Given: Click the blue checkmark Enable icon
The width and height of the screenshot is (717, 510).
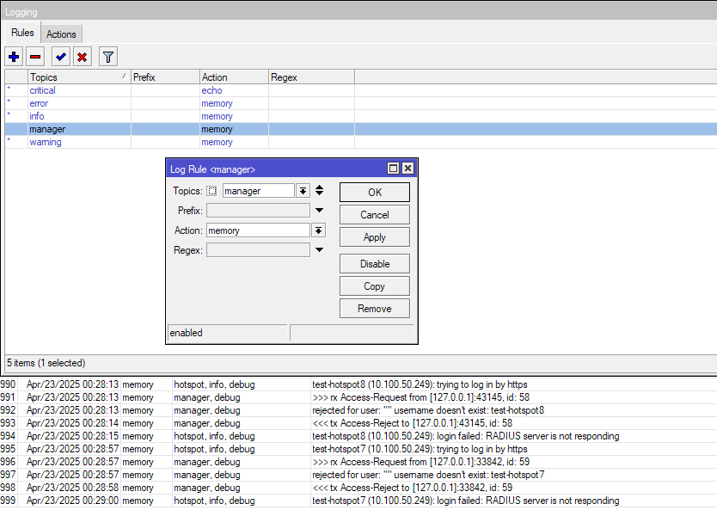Looking at the screenshot, I should [x=60, y=58].
